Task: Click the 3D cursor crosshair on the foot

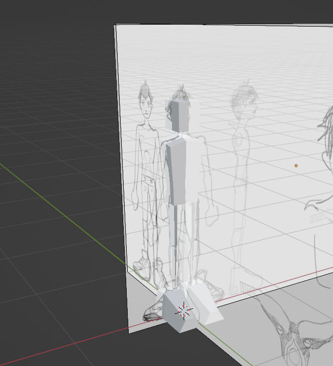Action: tap(184, 311)
